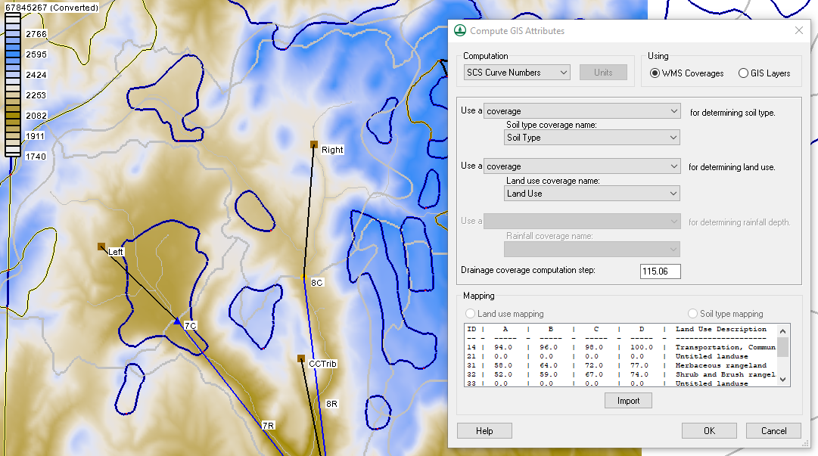Click the mapping table scroll up arrow

tap(782, 331)
